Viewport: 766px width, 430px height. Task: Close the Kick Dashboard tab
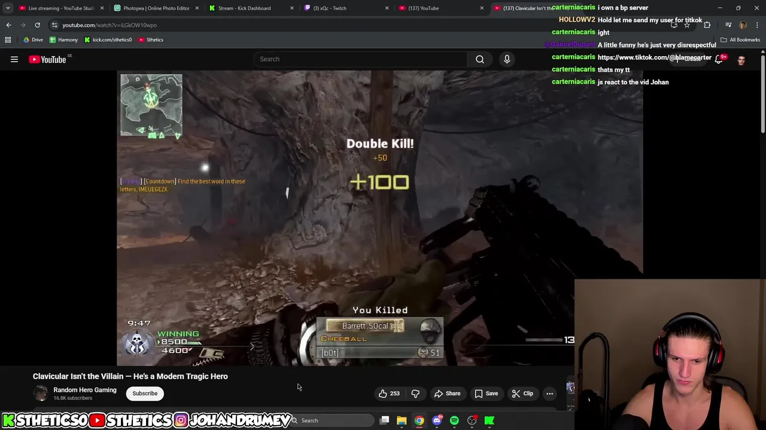pos(292,8)
